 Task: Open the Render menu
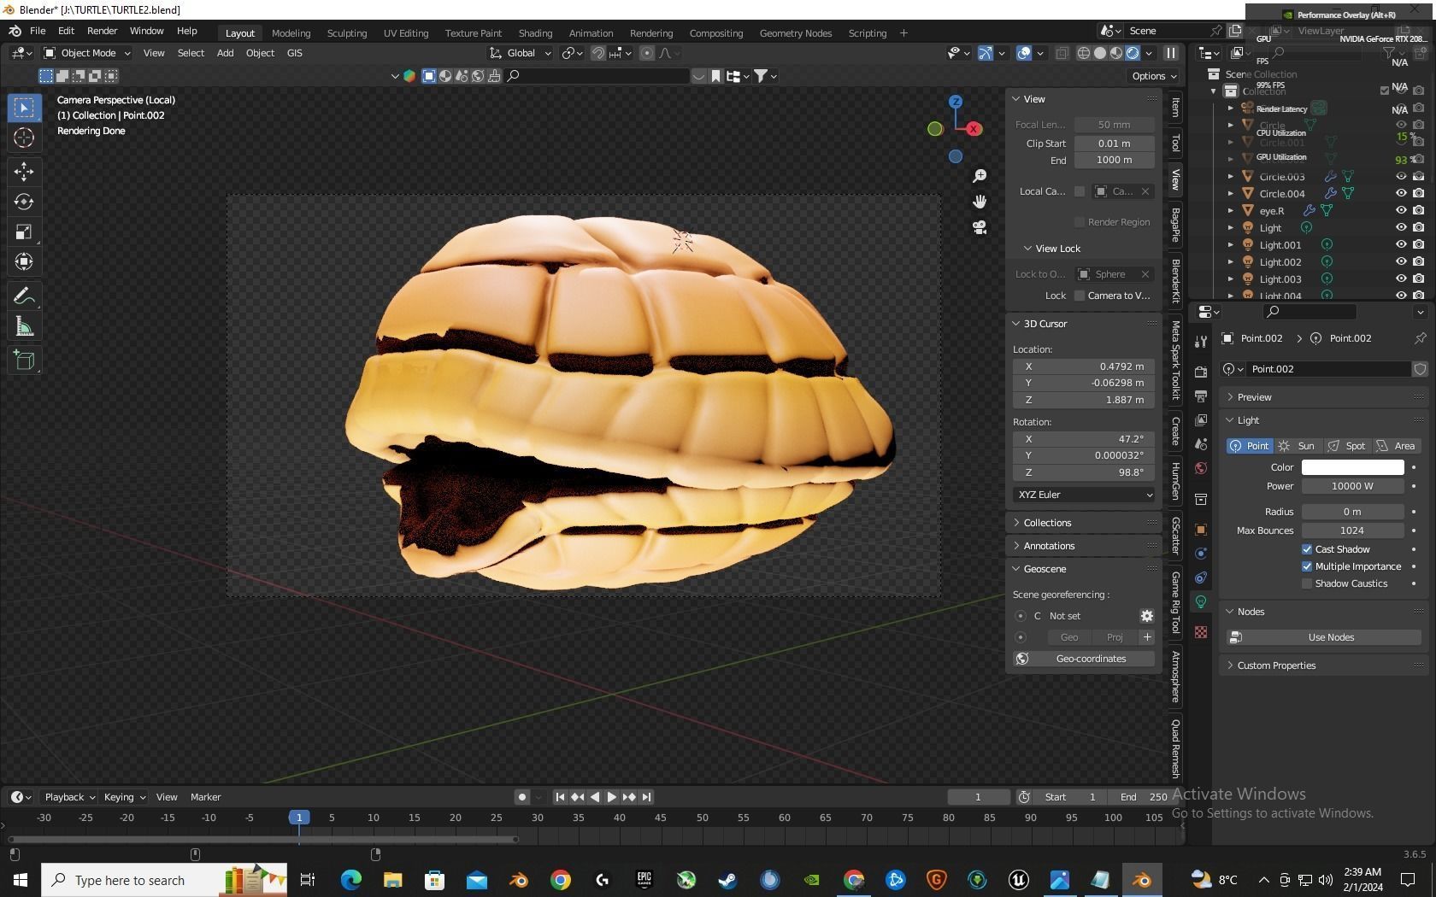coord(102,31)
